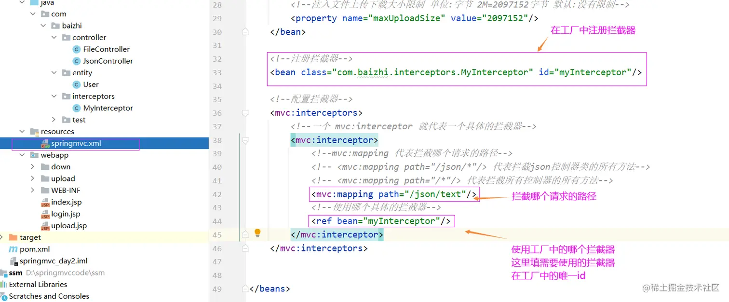This screenshot has width=729, height=302.
Task: Expand the upload folder node
Action: tap(33, 178)
